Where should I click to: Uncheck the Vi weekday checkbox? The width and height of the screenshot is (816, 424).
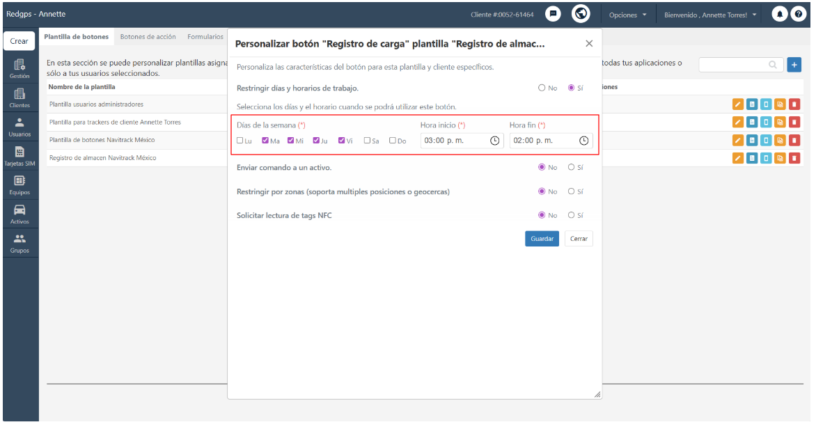click(341, 141)
